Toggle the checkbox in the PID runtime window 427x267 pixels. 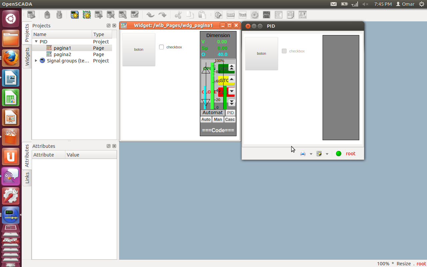coord(284,51)
